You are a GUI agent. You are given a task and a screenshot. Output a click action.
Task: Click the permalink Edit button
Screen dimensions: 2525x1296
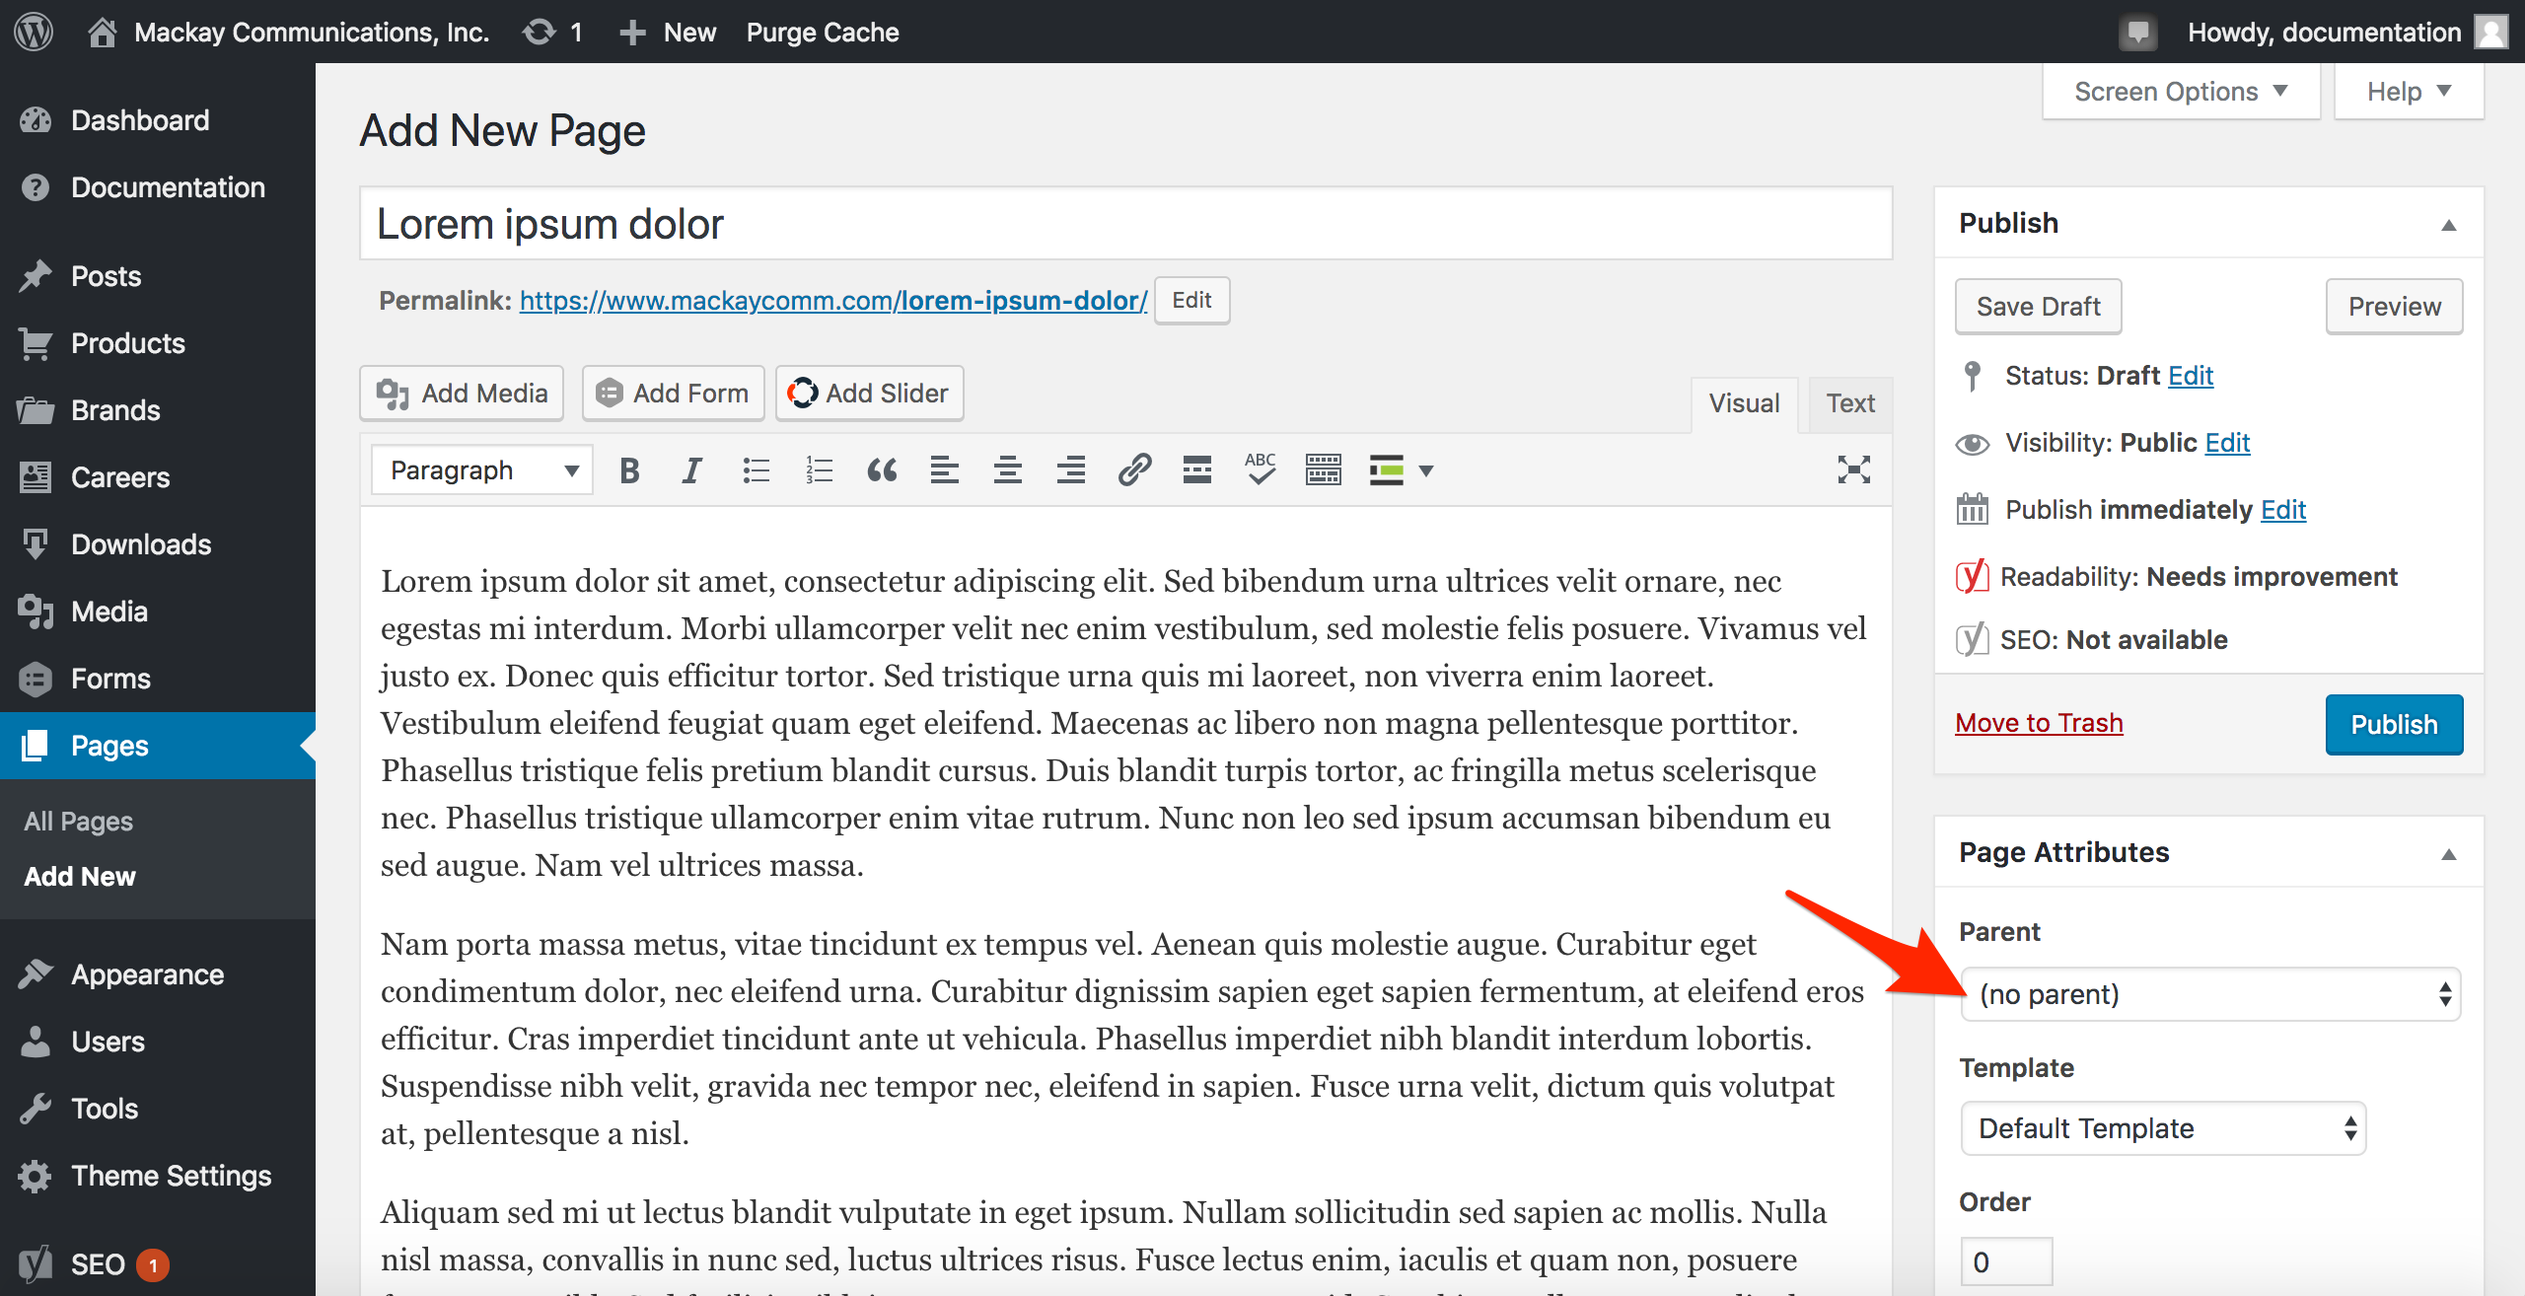[x=1191, y=301]
